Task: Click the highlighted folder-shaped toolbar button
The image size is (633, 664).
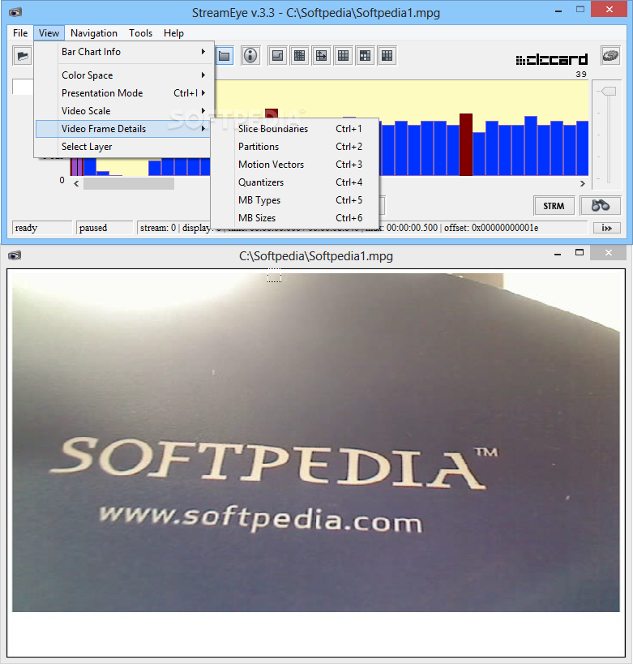Action: pyautogui.click(x=225, y=55)
